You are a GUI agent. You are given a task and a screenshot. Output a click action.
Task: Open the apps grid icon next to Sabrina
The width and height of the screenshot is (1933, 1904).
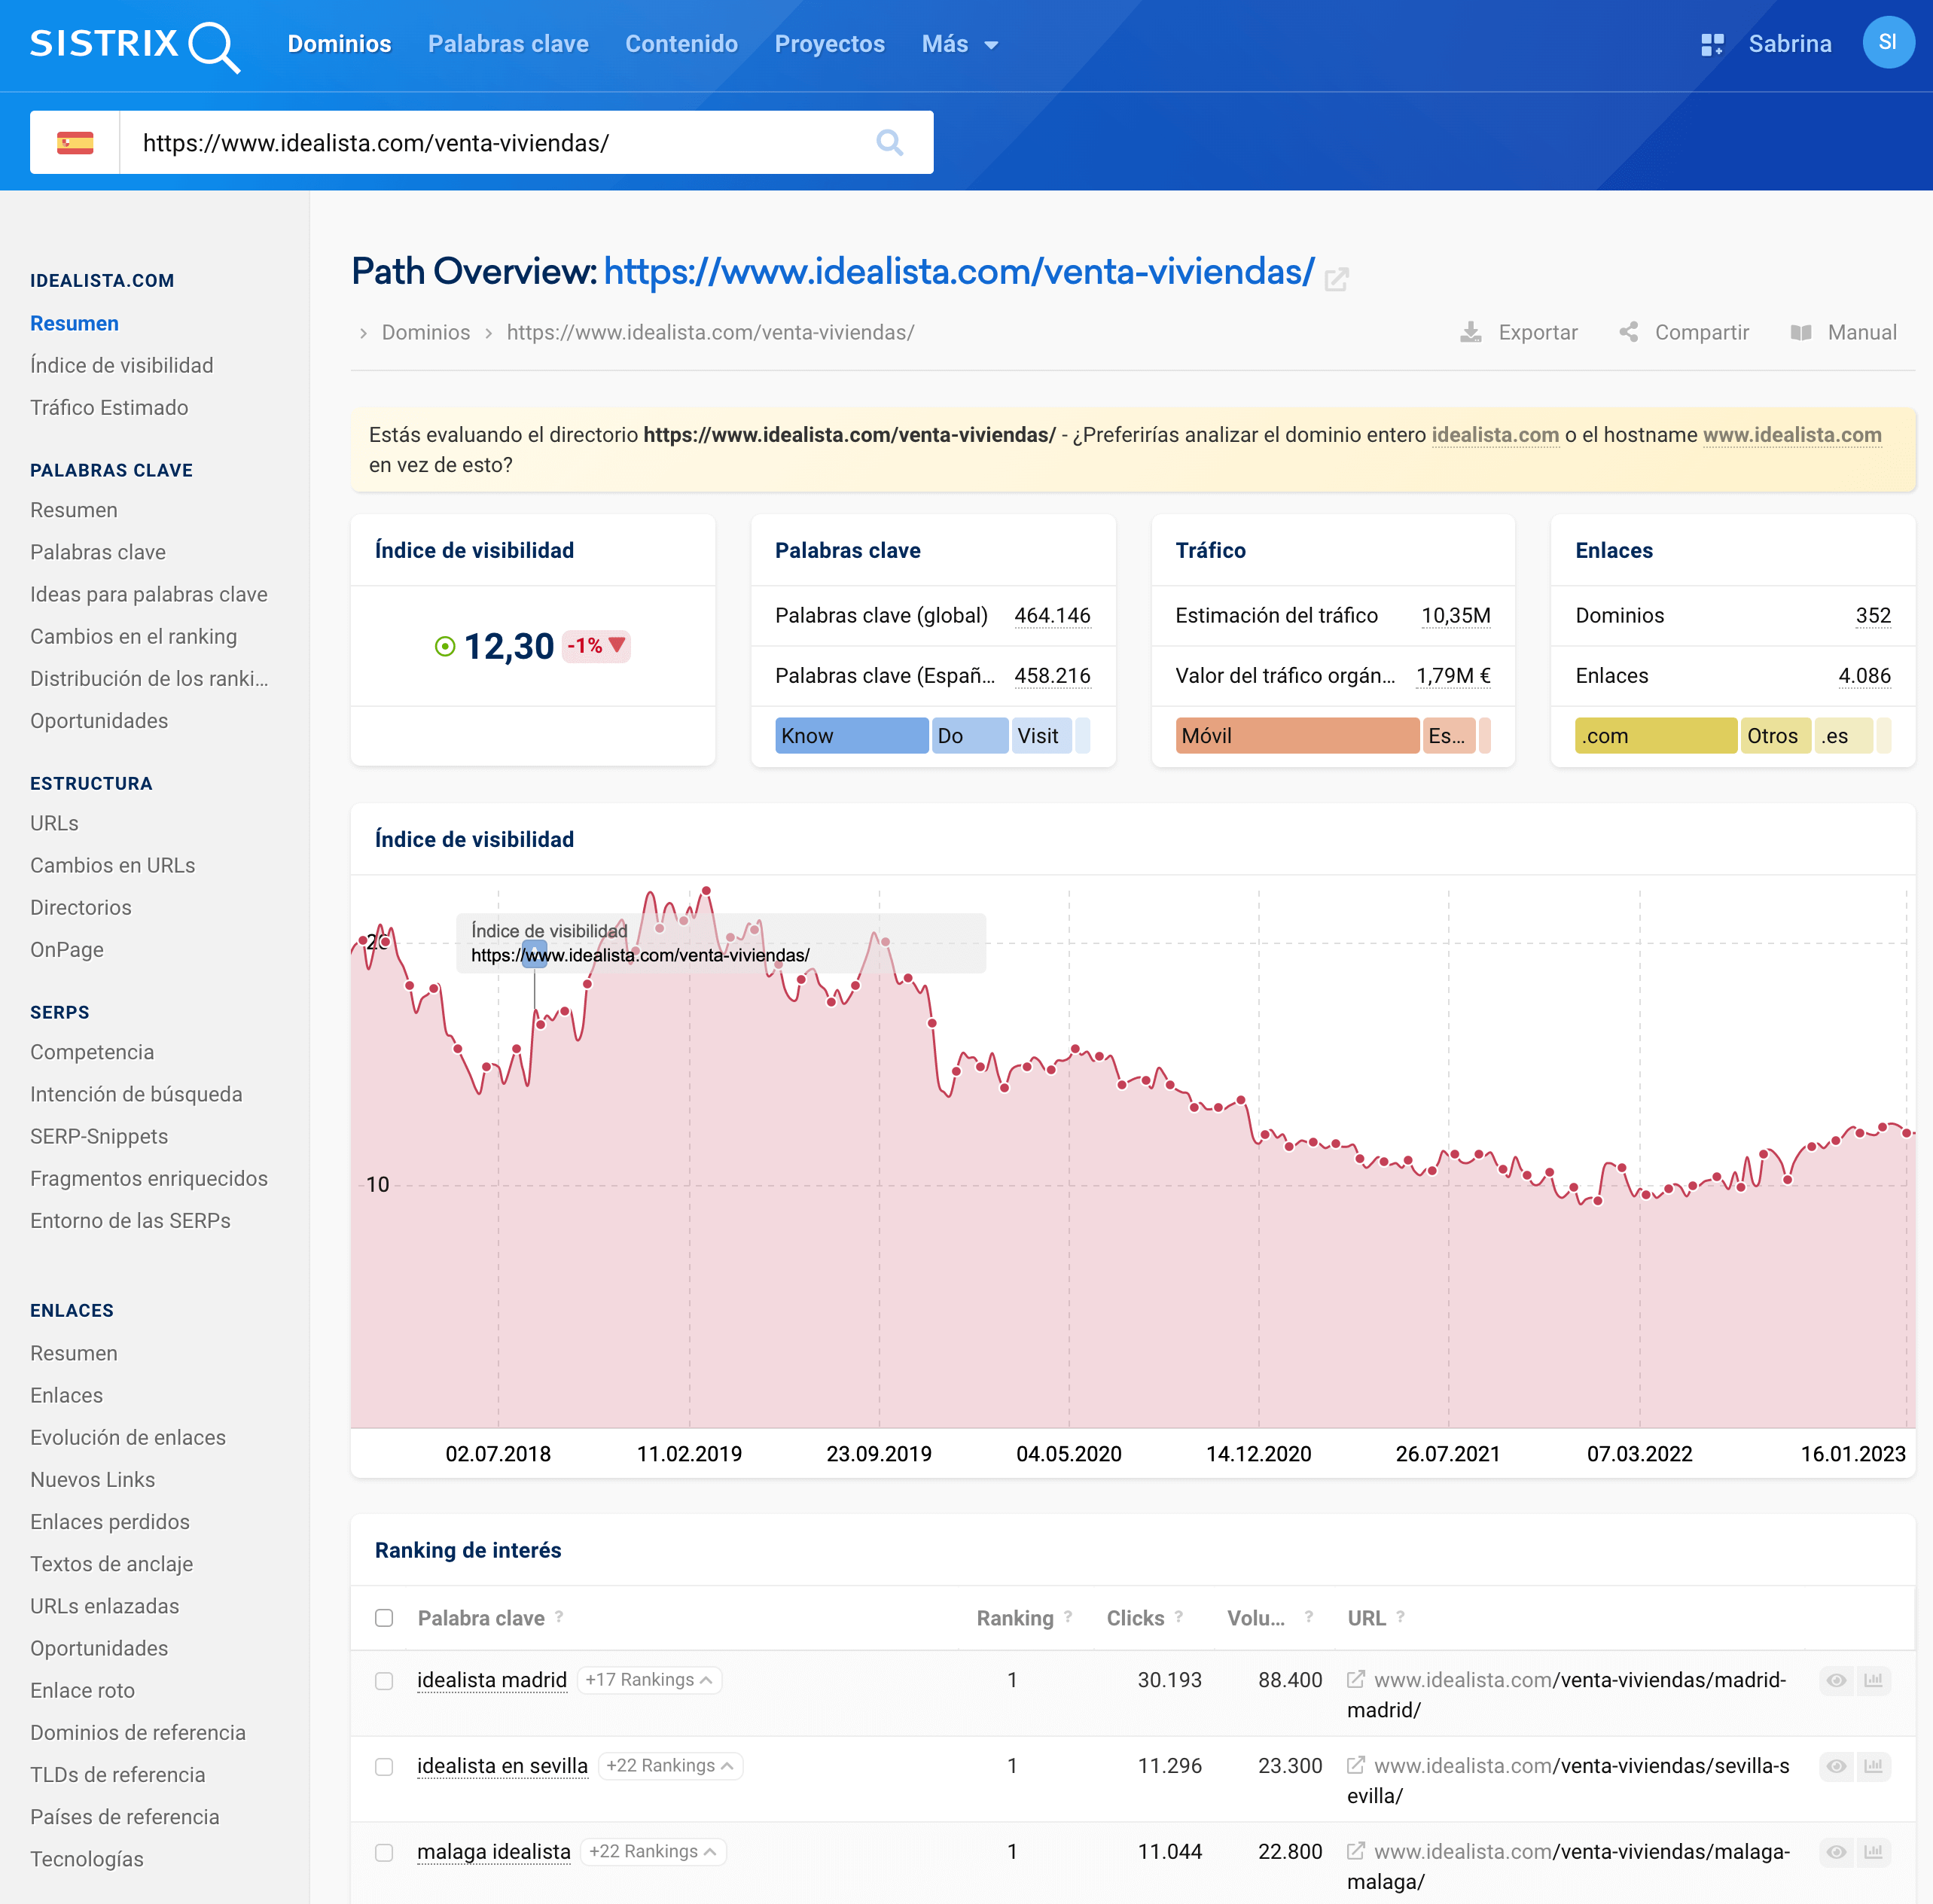[x=1712, y=44]
